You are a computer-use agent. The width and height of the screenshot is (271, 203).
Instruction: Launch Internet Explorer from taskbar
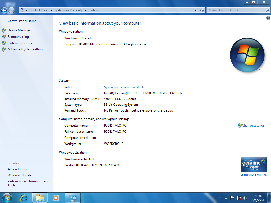[x=24, y=198]
